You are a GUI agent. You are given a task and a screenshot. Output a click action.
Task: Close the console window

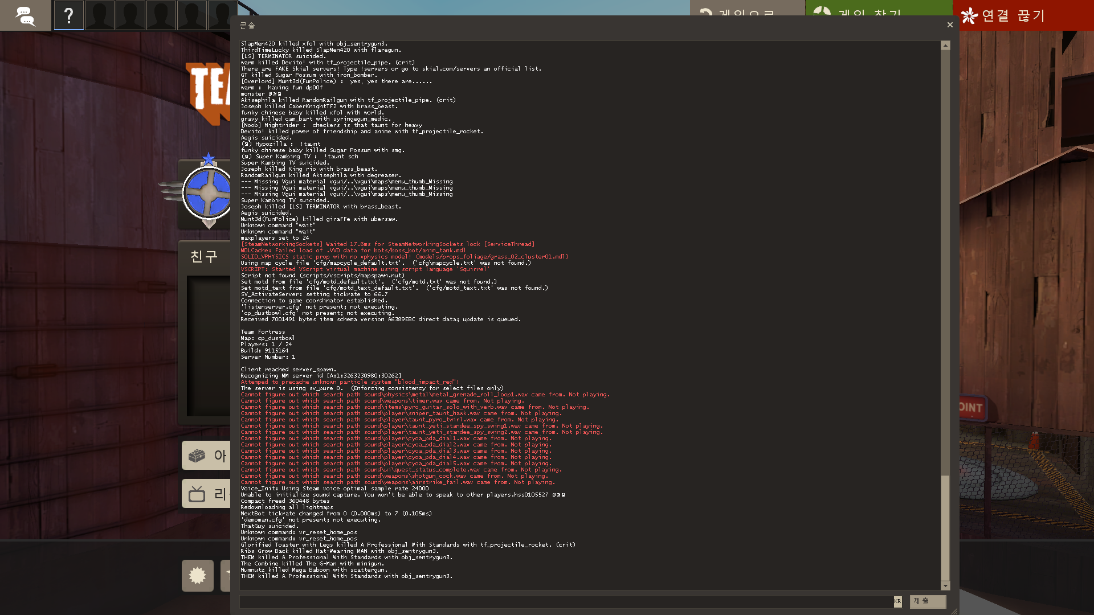pyautogui.click(x=950, y=25)
